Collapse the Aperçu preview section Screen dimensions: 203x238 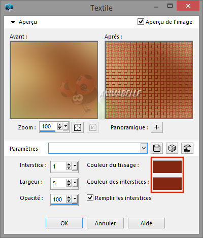13,22
